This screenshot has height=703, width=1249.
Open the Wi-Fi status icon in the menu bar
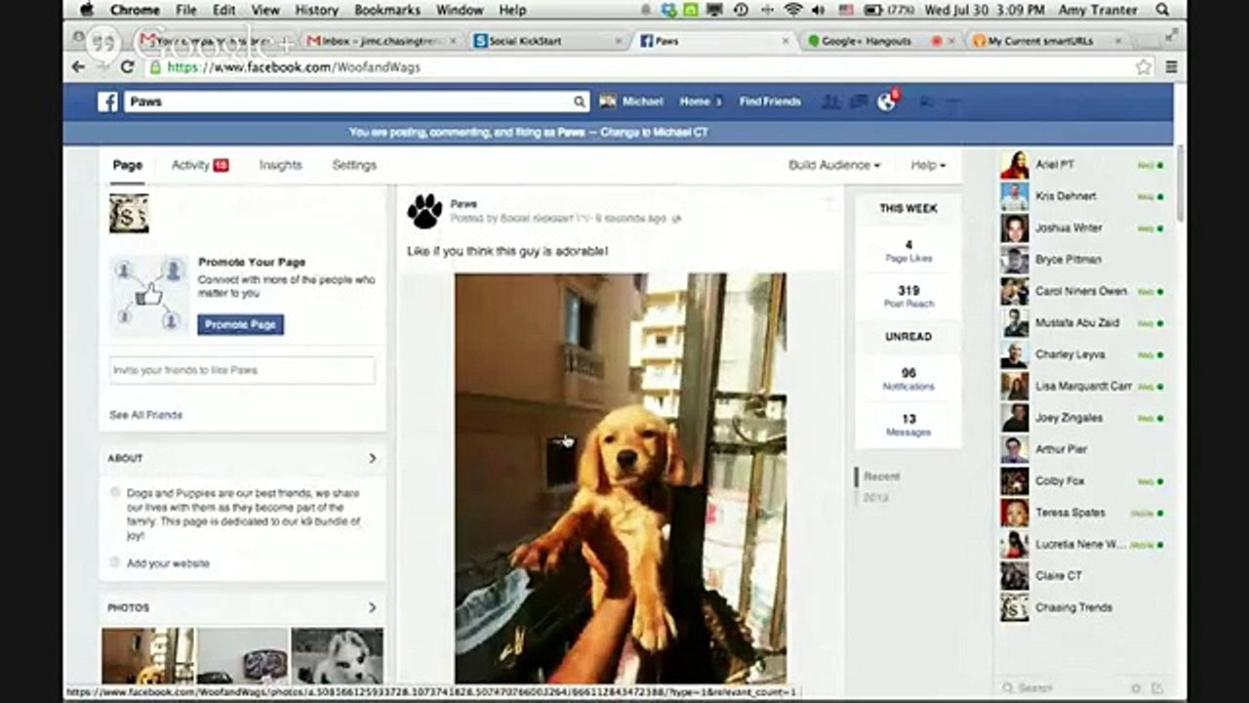click(793, 10)
